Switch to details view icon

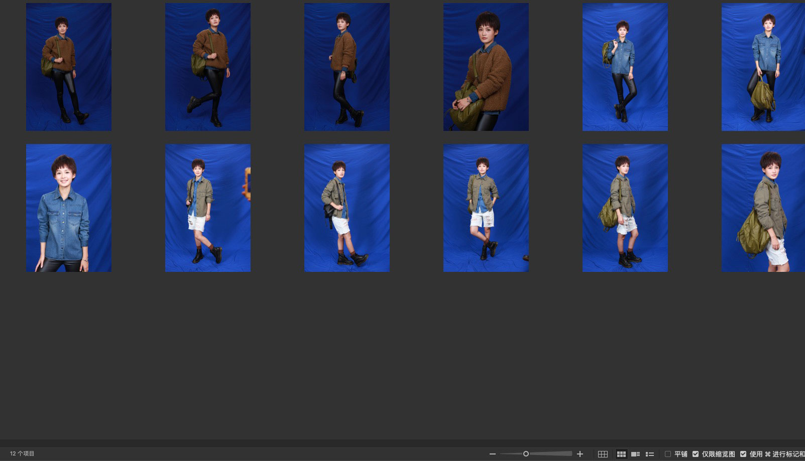[x=635, y=454]
